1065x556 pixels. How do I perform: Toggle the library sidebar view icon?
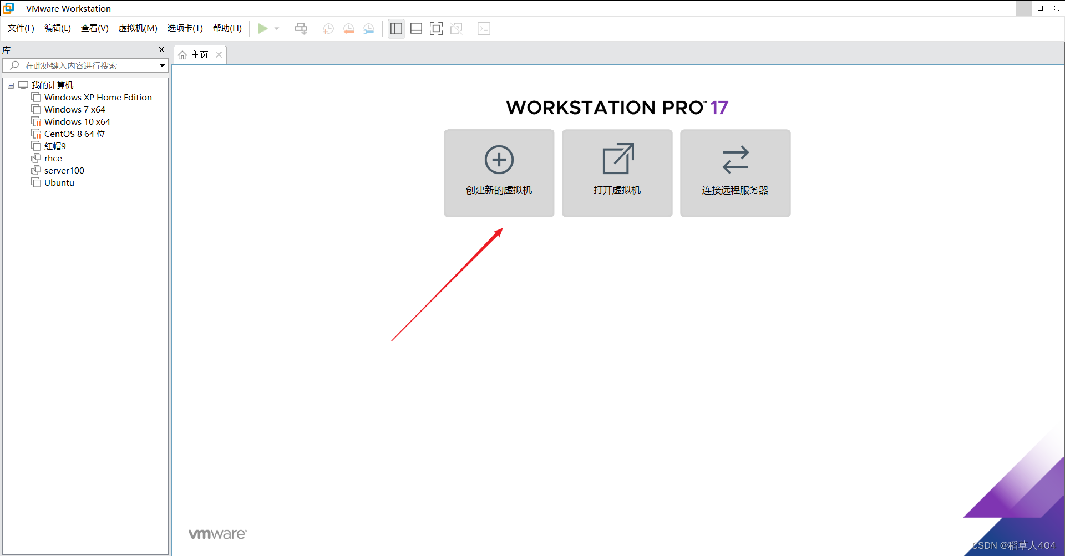coord(396,28)
